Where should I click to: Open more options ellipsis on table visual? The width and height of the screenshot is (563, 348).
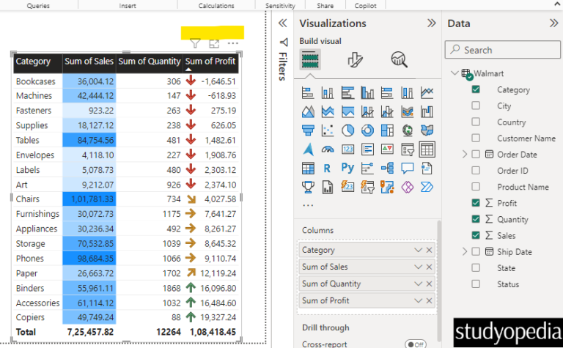point(232,43)
